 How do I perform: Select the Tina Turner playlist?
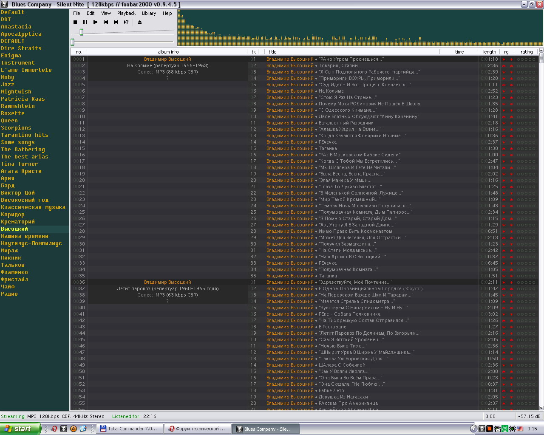pyautogui.click(x=20, y=164)
